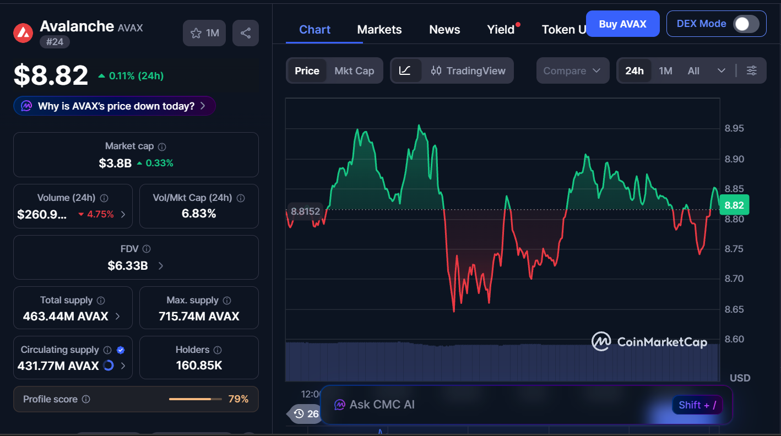Screen dimensions: 781x436
Task: Open Why is AVAX's price down today
Action: pos(114,106)
